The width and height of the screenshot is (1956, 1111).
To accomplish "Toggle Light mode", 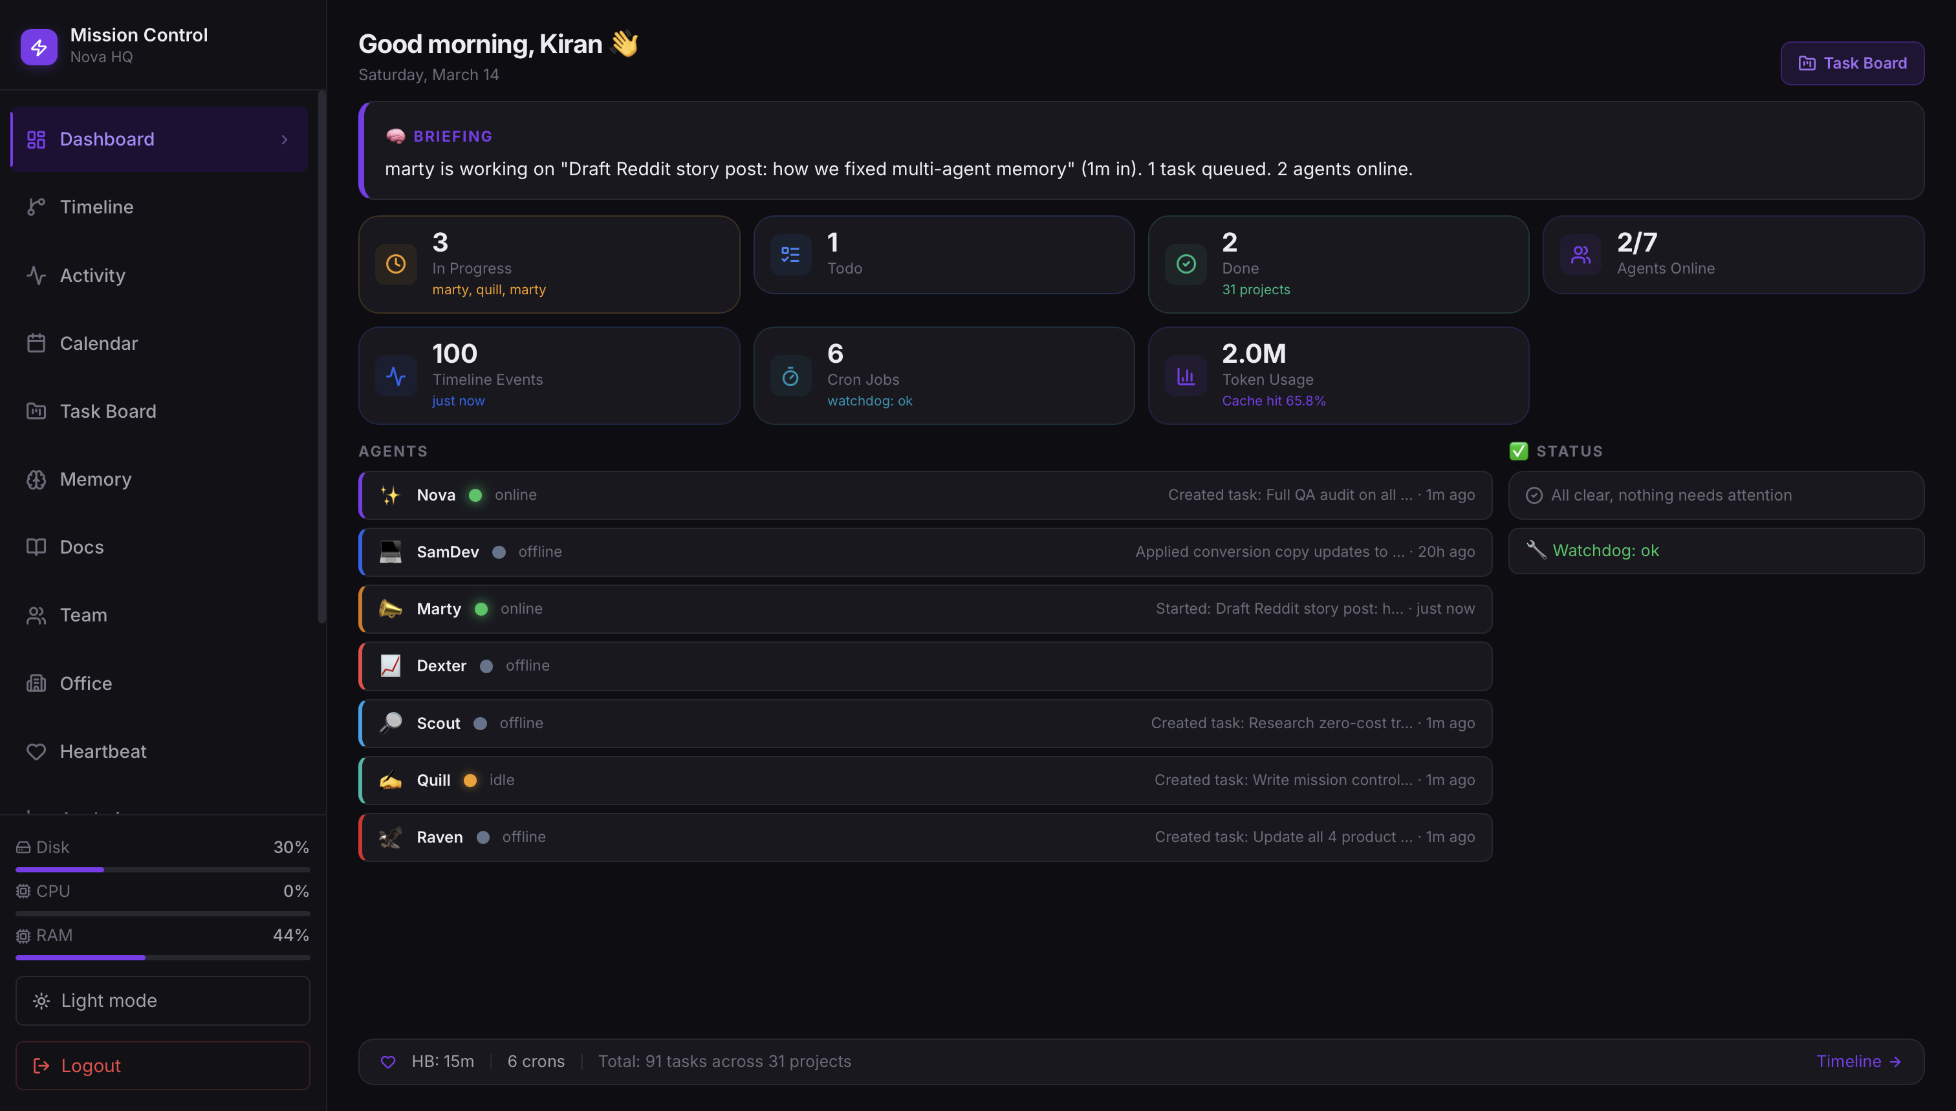I will [162, 1000].
